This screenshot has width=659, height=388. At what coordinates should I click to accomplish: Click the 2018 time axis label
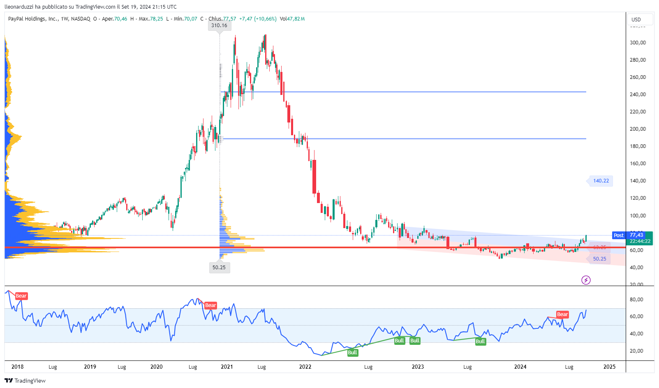[x=17, y=367]
